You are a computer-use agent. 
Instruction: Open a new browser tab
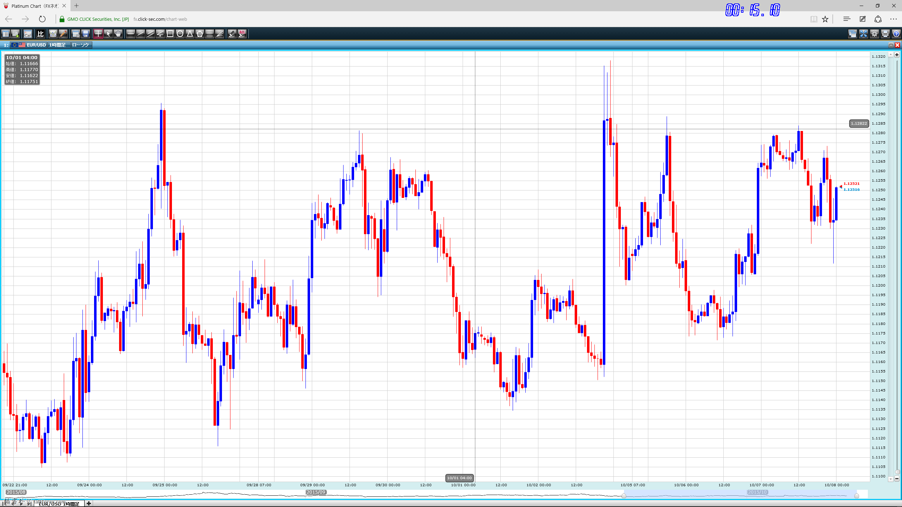tap(76, 6)
